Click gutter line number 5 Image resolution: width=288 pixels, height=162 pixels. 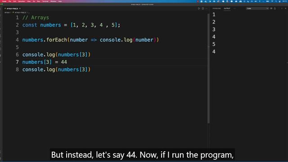pos(17,47)
